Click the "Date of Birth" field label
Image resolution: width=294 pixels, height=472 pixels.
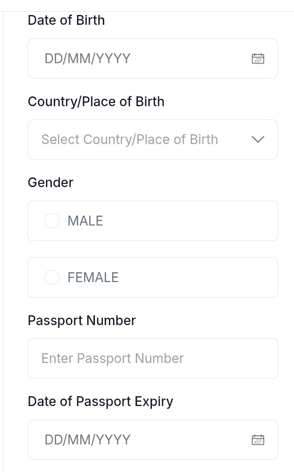point(66,20)
